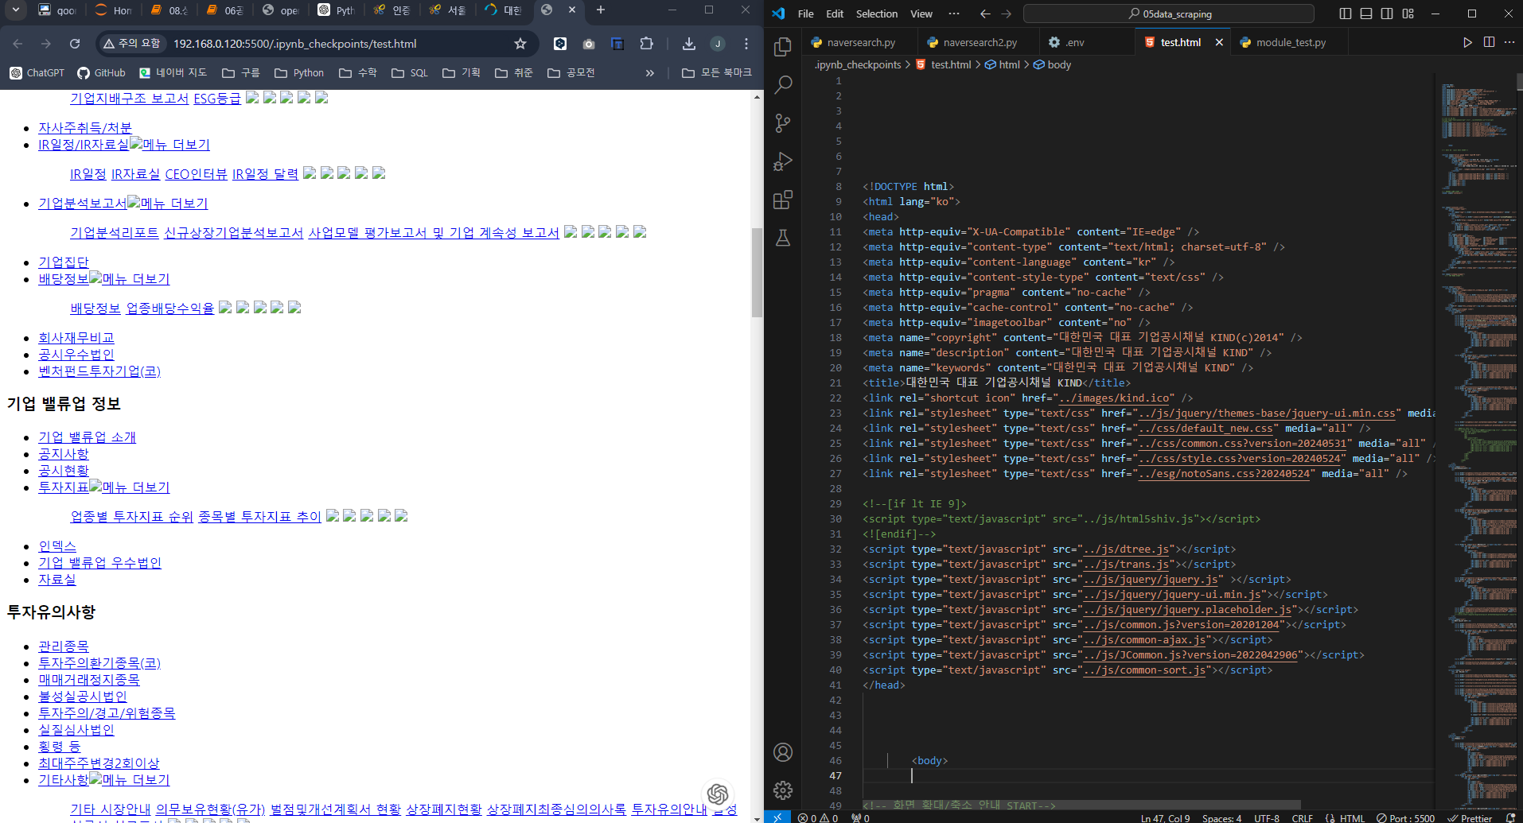Open the Python bookmark folder

299,72
